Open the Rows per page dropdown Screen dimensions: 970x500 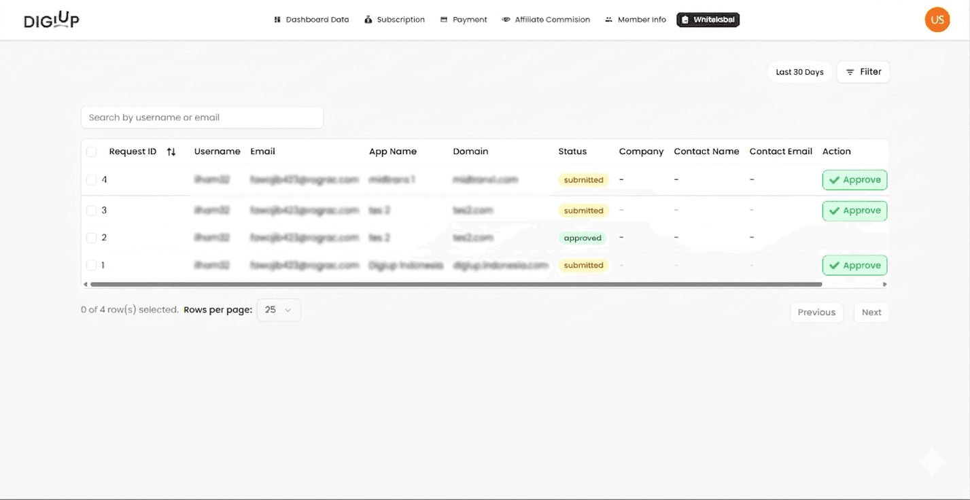(279, 310)
